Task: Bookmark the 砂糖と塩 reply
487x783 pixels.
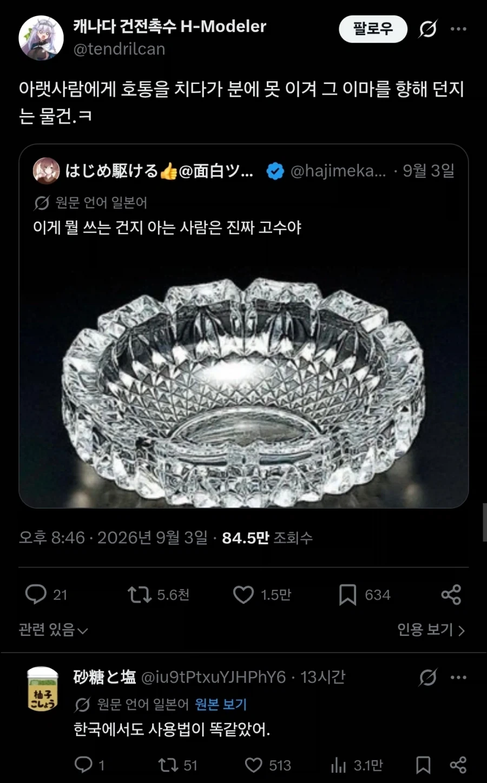Action: 423,765
